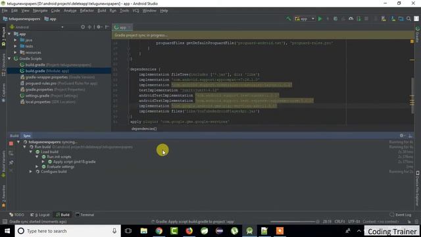Select build.gradle (Module: app) file
This screenshot has width=421, height=237.
tap(59, 71)
